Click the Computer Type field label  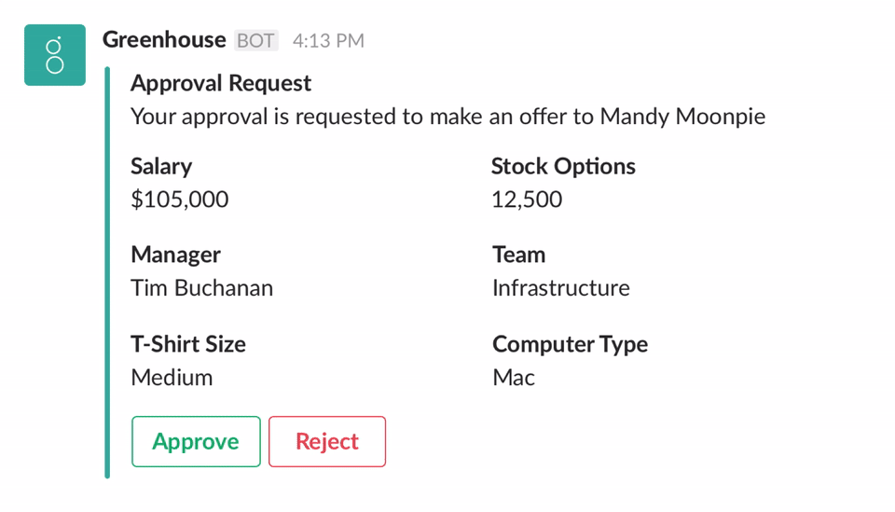(x=570, y=344)
